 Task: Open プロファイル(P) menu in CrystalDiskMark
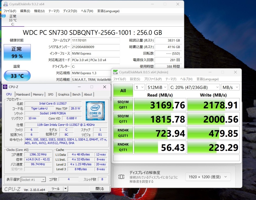[153, 79]
